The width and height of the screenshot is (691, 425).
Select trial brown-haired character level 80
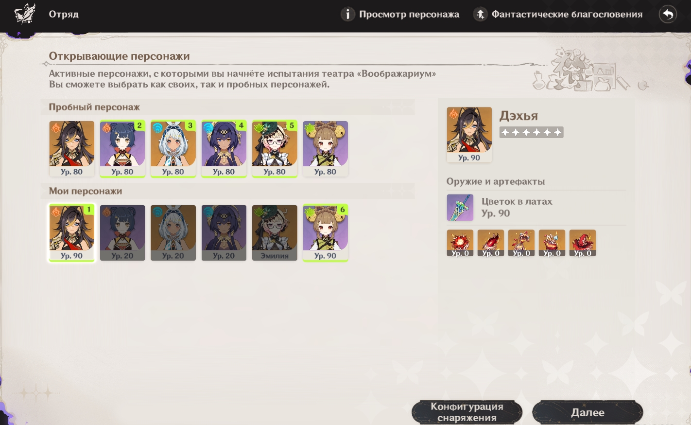(x=325, y=149)
